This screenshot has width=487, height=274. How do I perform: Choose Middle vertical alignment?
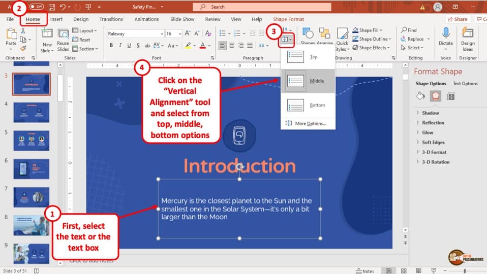pyautogui.click(x=308, y=81)
